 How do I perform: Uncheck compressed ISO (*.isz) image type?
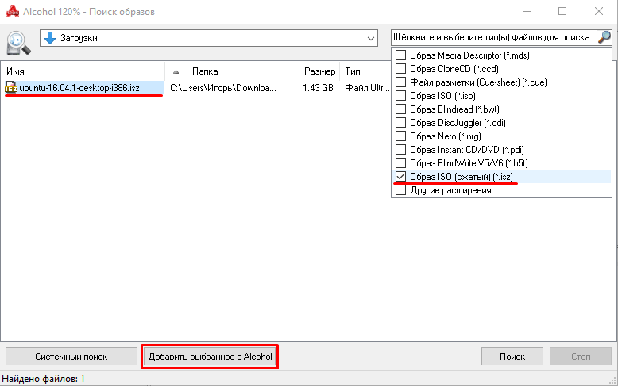pyautogui.click(x=400, y=177)
